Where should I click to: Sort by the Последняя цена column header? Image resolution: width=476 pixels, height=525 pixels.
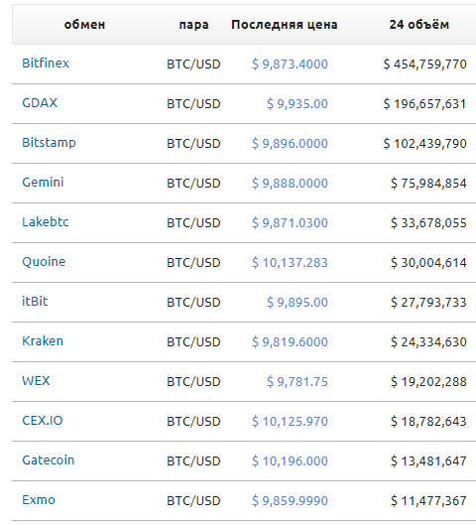point(285,25)
